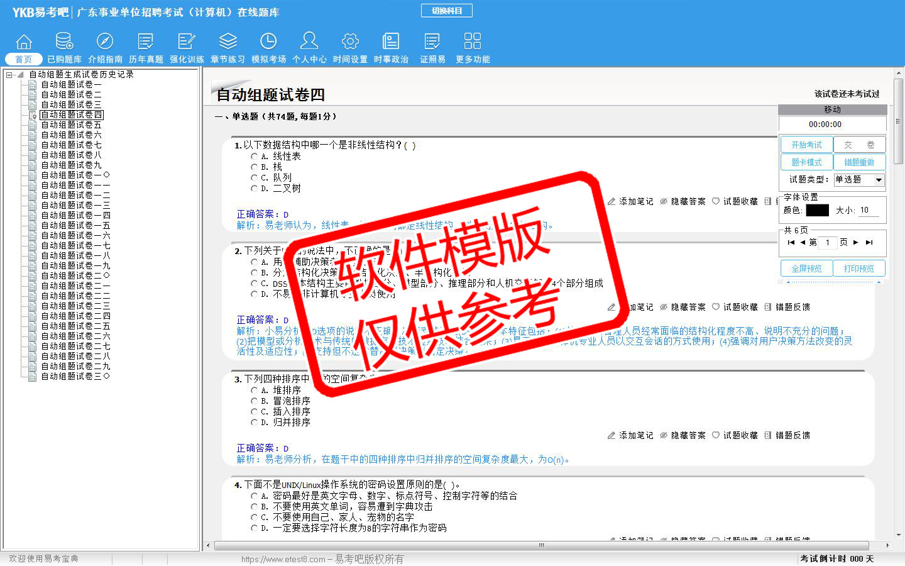Open the 试题类型 单选题 dropdown
905x566 pixels.
click(879, 180)
